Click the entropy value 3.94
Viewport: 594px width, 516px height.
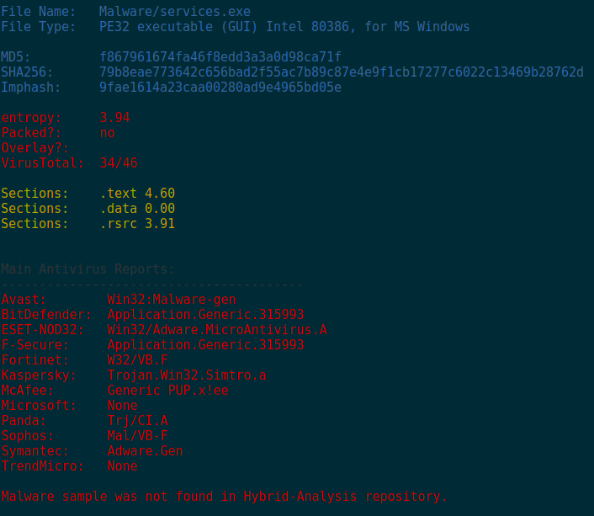pos(114,118)
